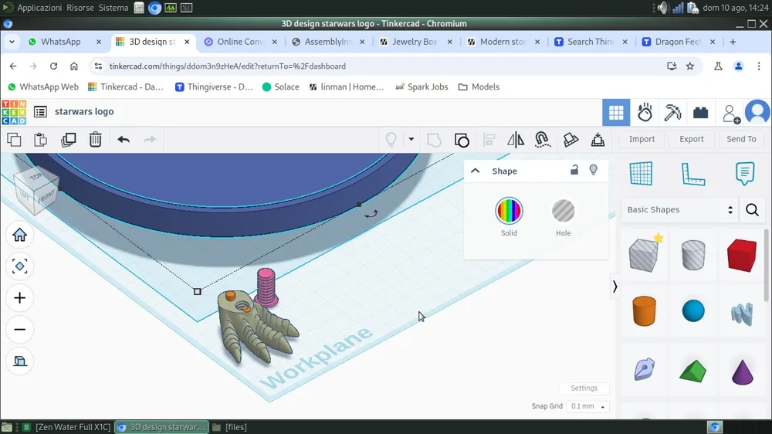Collapse the shapes sidebar arrow
This screenshot has width=772, height=434.
coord(615,287)
